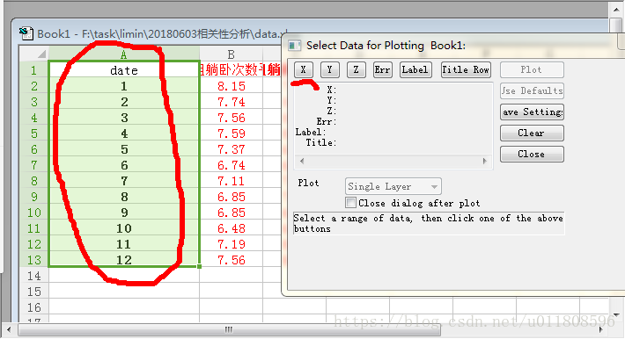Image resolution: width=625 pixels, height=339 pixels.
Task: Click the sheet's left horizontal scroll arrow
Action: point(9,329)
